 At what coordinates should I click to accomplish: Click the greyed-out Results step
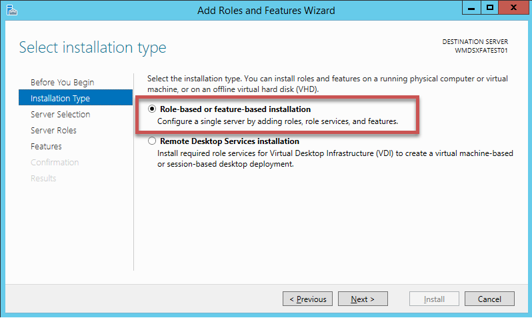pos(43,178)
